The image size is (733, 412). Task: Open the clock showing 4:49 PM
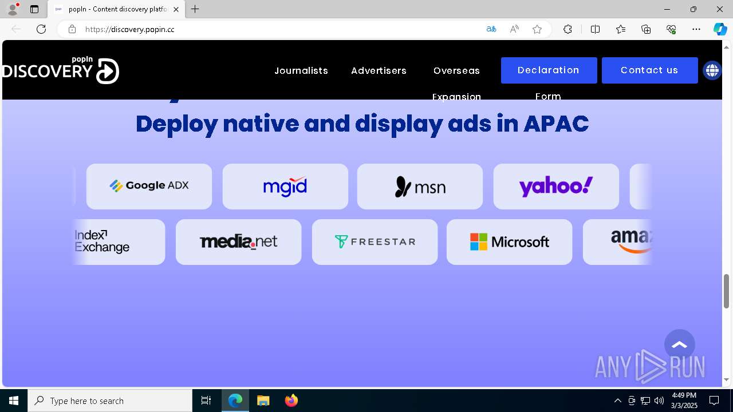(x=684, y=401)
